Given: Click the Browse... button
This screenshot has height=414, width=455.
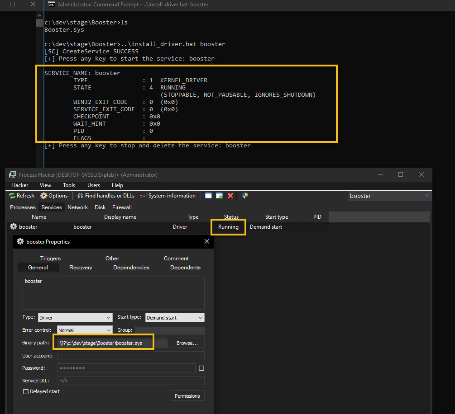Looking at the screenshot, I should [187, 343].
